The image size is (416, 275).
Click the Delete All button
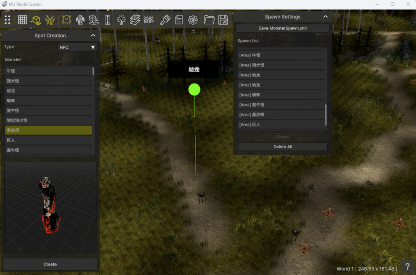282,147
